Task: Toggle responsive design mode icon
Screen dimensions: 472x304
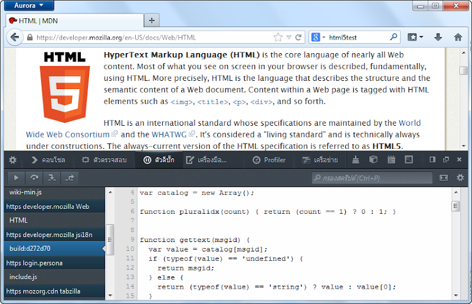Action: click(x=409, y=160)
